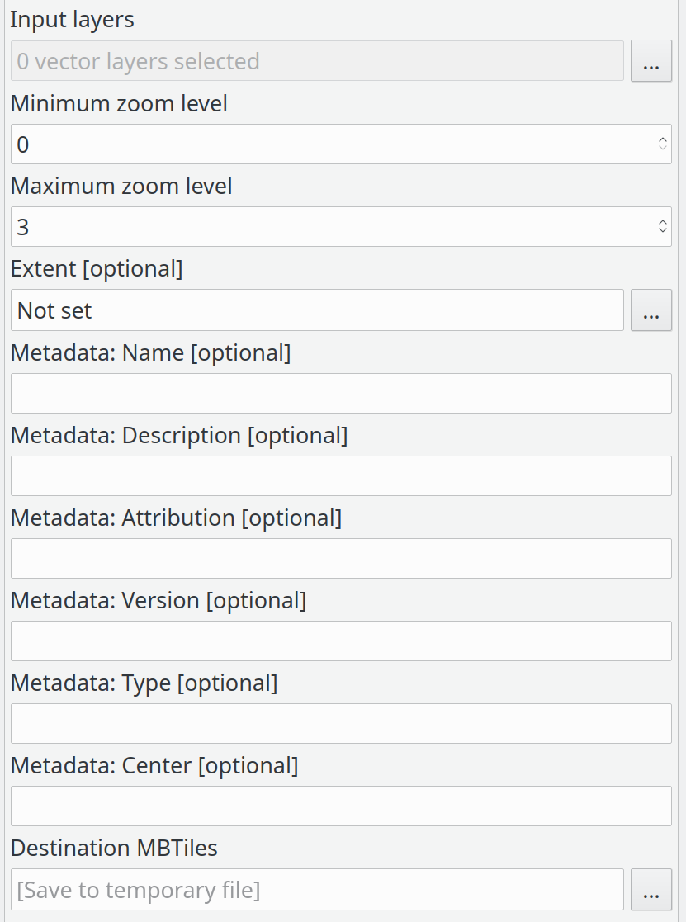This screenshot has height=922, width=686.
Task: Click the Extent 'Not set' field
Action: 317,310
